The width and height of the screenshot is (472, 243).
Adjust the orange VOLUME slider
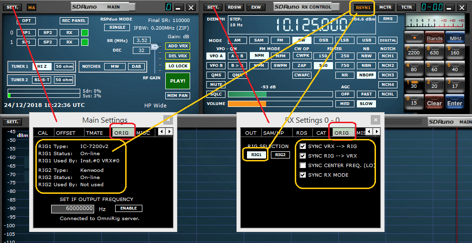[280, 104]
